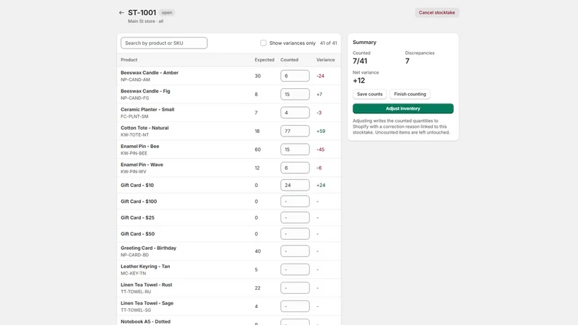Click the Save counts button
Image resolution: width=578 pixels, height=325 pixels.
[370, 94]
